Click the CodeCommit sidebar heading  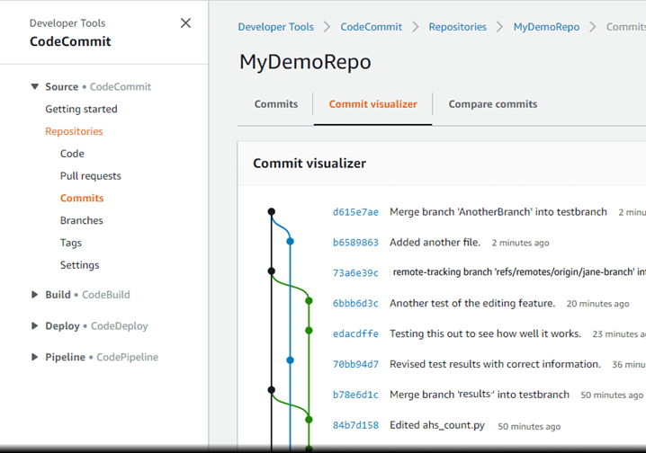click(70, 41)
